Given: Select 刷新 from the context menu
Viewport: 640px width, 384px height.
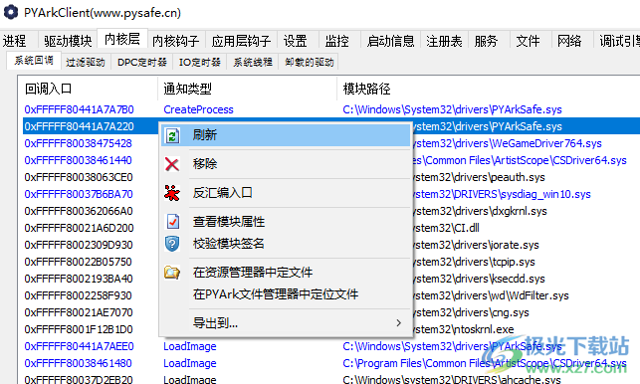Looking at the screenshot, I should [286, 135].
